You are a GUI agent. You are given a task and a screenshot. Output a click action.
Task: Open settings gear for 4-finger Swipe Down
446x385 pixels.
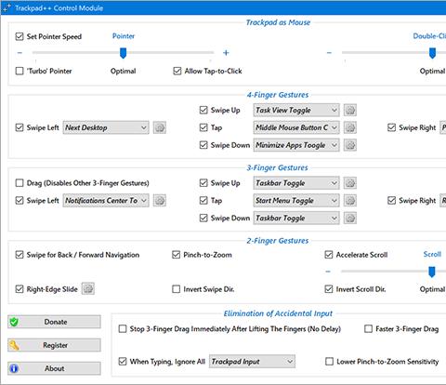pyautogui.click(x=350, y=145)
